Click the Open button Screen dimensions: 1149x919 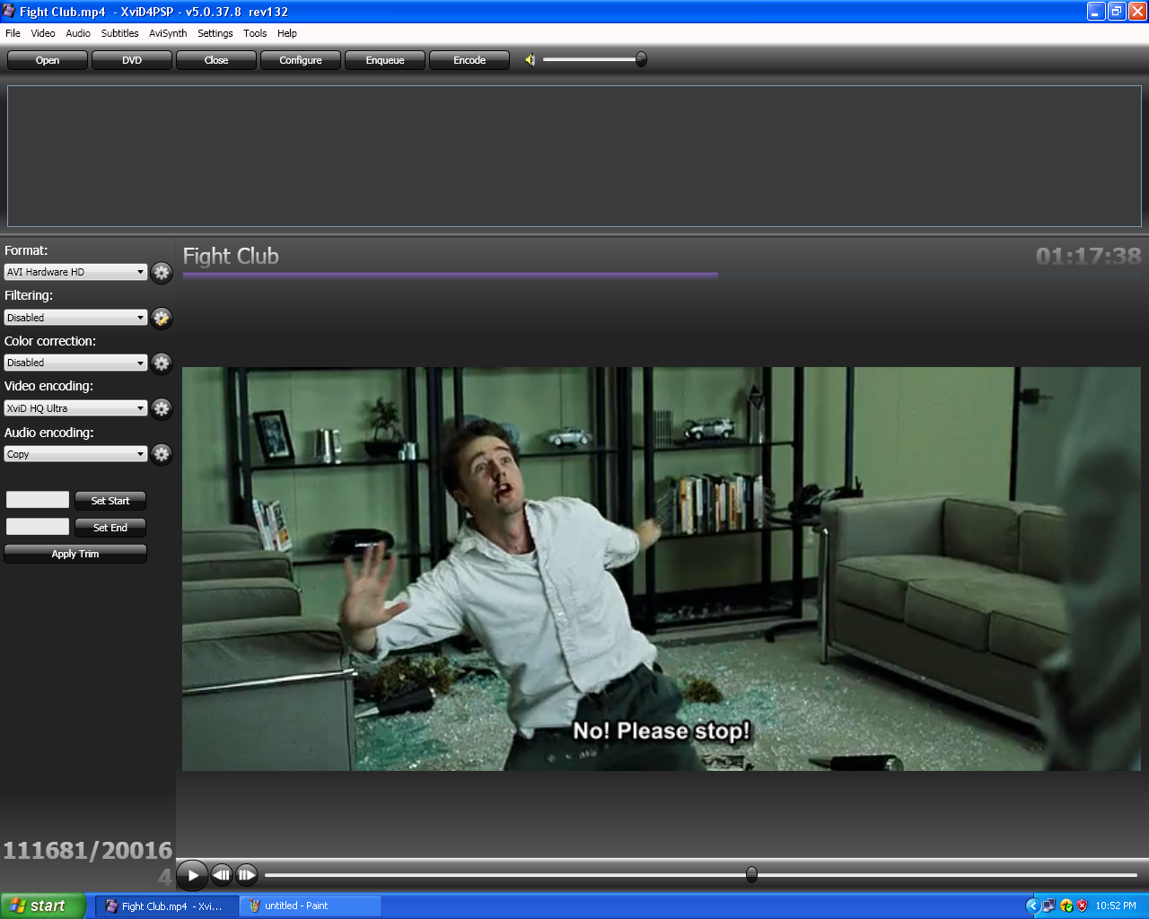(x=48, y=60)
